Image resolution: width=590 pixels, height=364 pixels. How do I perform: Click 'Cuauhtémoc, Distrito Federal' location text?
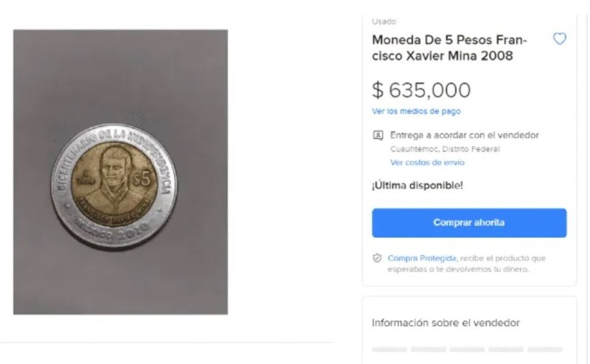click(445, 150)
